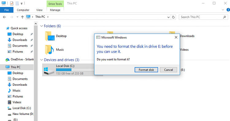The height and width of the screenshot is (121, 230).
Task: Collapse the Devices and drives (3) group
Action: coord(41,60)
